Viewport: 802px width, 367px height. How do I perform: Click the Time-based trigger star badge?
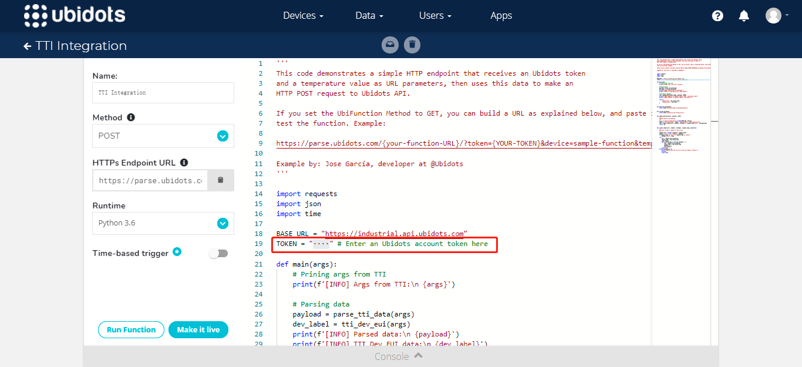(177, 252)
